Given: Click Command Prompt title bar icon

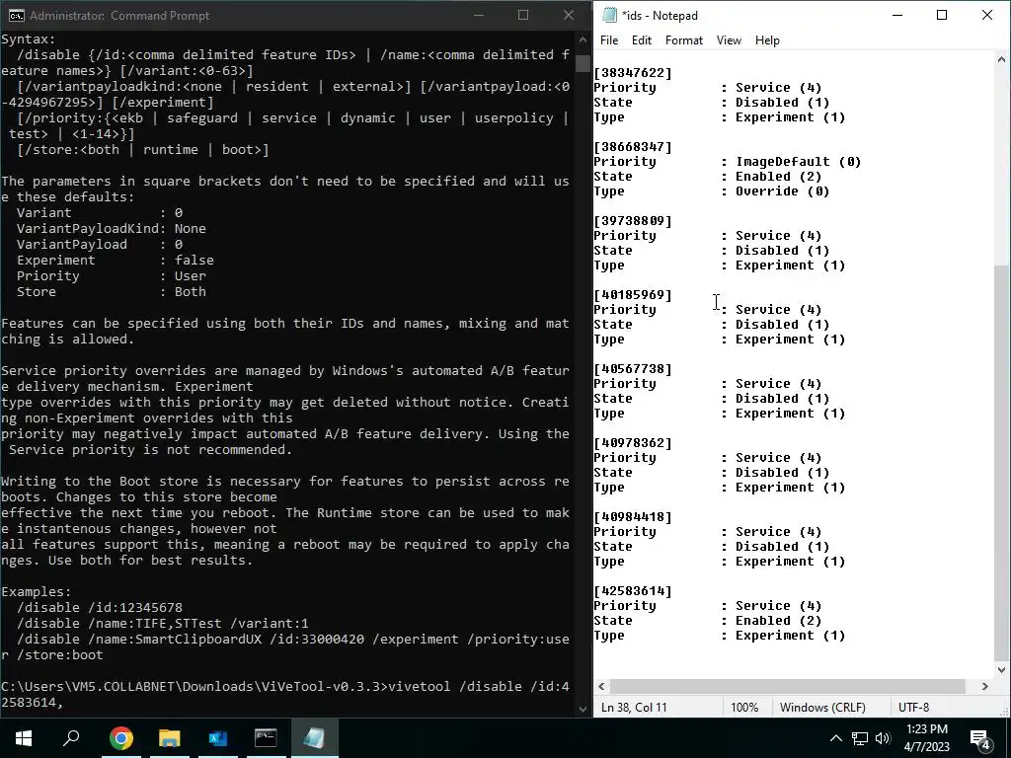Looking at the screenshot, I should (16, 16).
